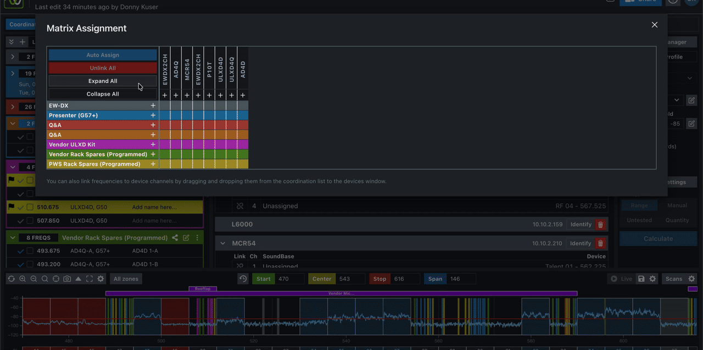The height and width of the screenshot is (350, 703).
Task: Expand the MCR54 column using its plus
Action: pos(187,95)
